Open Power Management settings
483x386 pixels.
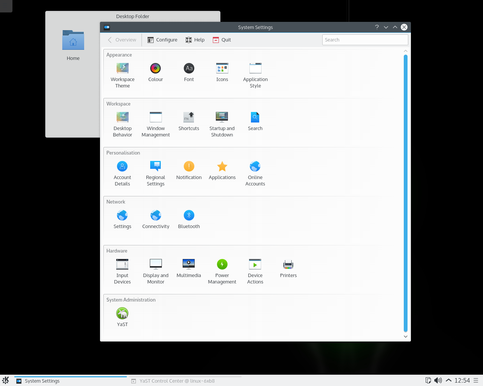222,271
